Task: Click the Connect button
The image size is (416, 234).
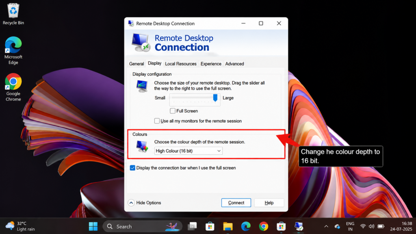Action: 236,203
